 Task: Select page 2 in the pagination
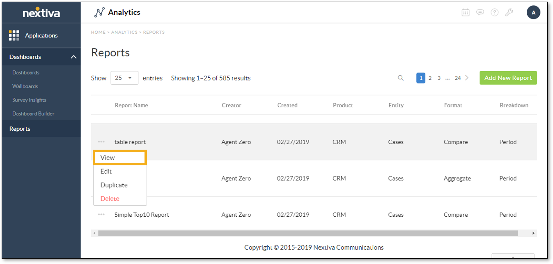tap(430, 78)
